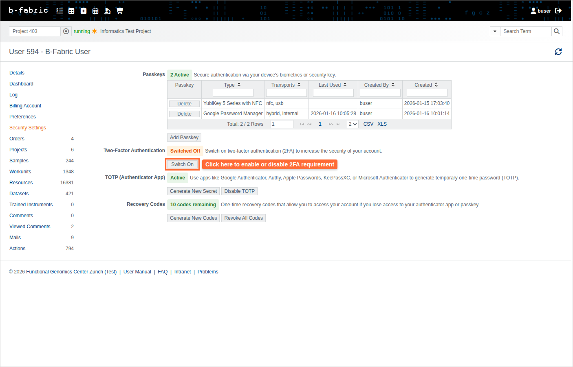Export passkeys table via CSV link
The height and width of the screenshot is (367, 573).
[x=368, y=124]
